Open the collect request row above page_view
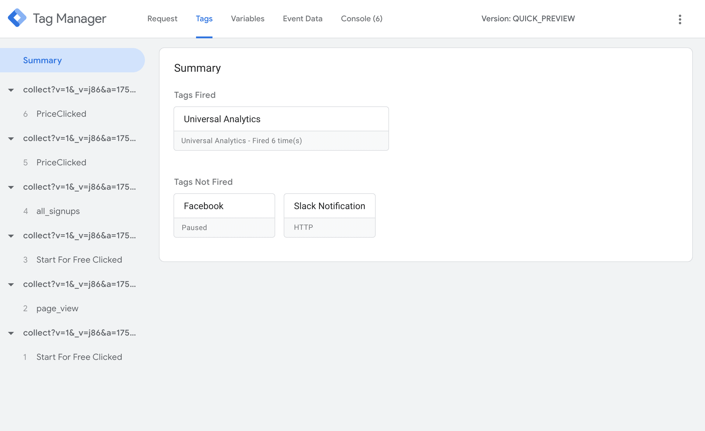The image size is (705, 431). (x=79, y=284)
